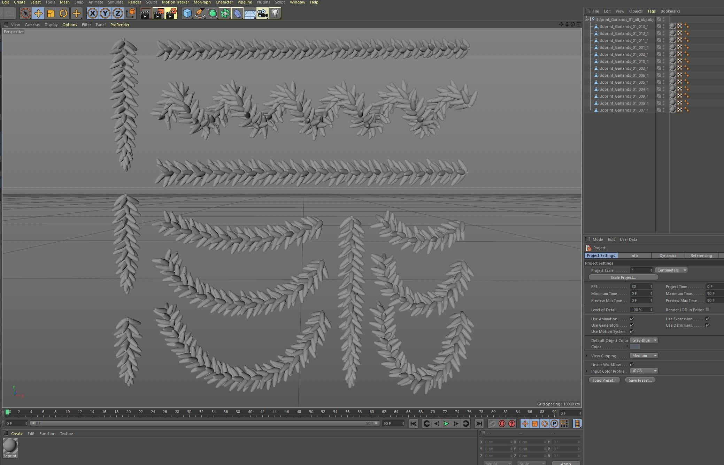Collapse 3dprint_Garlands_01_all_obj.obj tree
The image size is (724, 465).
click(x=587, y=20)
